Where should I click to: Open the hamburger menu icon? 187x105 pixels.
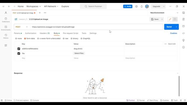click(x=3, y=6)
